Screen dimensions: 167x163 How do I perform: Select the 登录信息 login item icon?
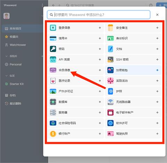[x=53, y=28]
